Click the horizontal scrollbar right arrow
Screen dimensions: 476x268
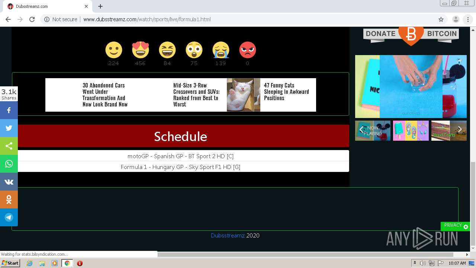click(x=467, y=255)
